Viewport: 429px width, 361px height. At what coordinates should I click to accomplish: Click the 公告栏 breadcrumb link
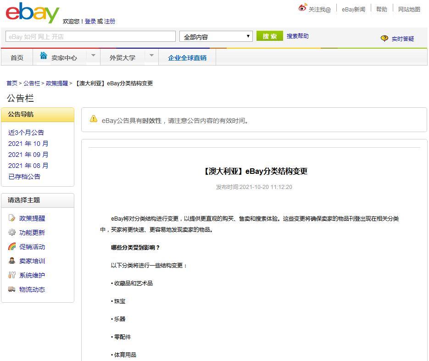point(32,83)
